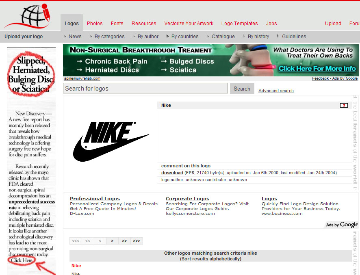This screenshot has width=360, height=275.
Task: Go to next page arrow button
Action: (112, 241)
